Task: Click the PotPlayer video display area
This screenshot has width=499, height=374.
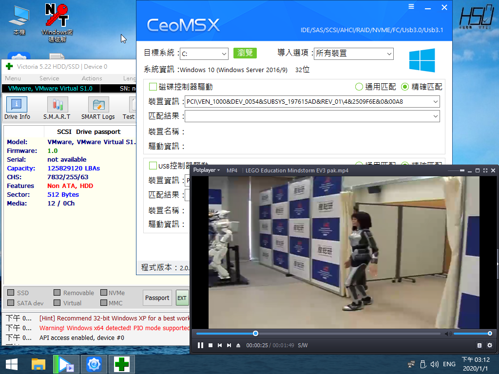Action: click(344, 253)
